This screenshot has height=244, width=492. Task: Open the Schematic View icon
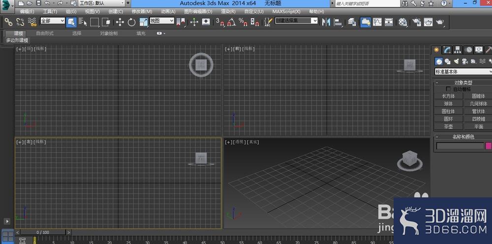point(389,22)
